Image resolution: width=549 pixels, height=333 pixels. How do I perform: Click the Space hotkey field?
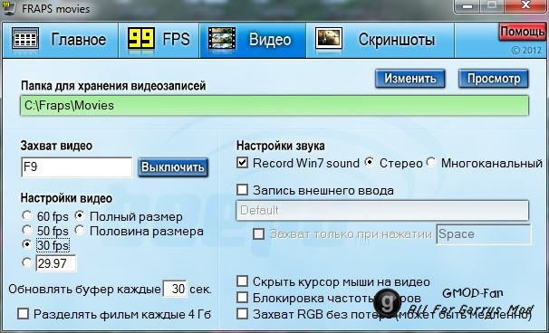pyautogui.click(x=484, y=233)
